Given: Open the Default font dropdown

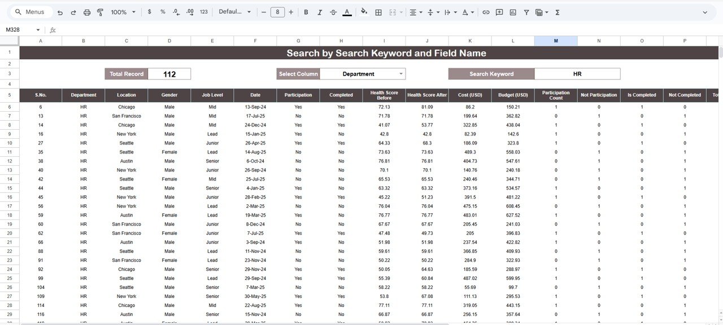Looking at the screenshot, I should 234,12.
